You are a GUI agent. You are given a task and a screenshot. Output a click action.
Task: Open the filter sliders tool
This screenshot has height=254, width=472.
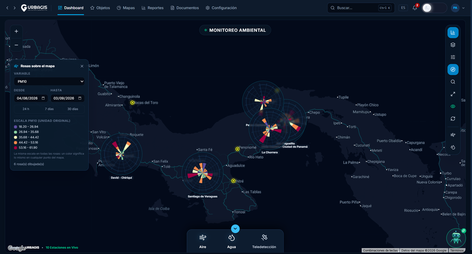coord(453,57)
